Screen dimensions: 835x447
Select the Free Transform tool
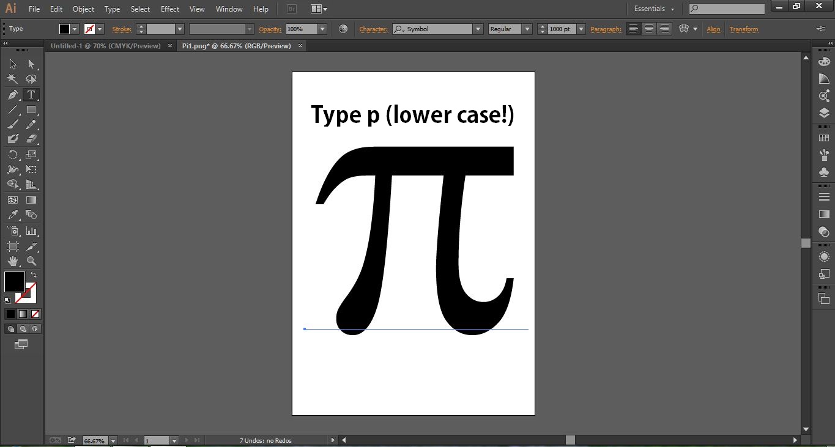tap(31, 169)
